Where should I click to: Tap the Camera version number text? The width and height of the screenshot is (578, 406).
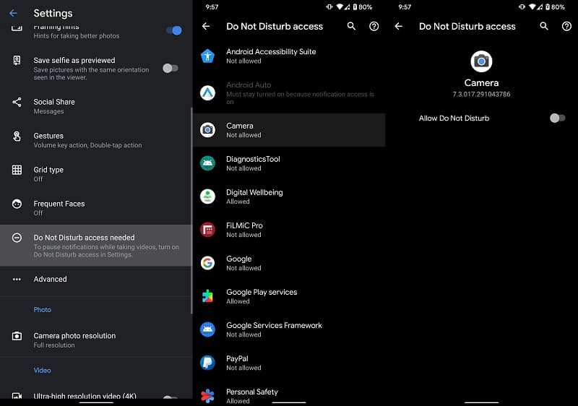(481, 94)
